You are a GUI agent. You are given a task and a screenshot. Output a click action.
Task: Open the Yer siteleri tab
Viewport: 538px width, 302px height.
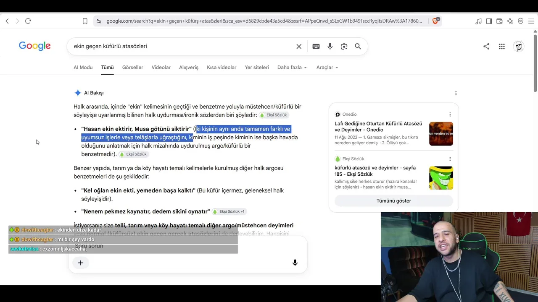click(257, 68)
